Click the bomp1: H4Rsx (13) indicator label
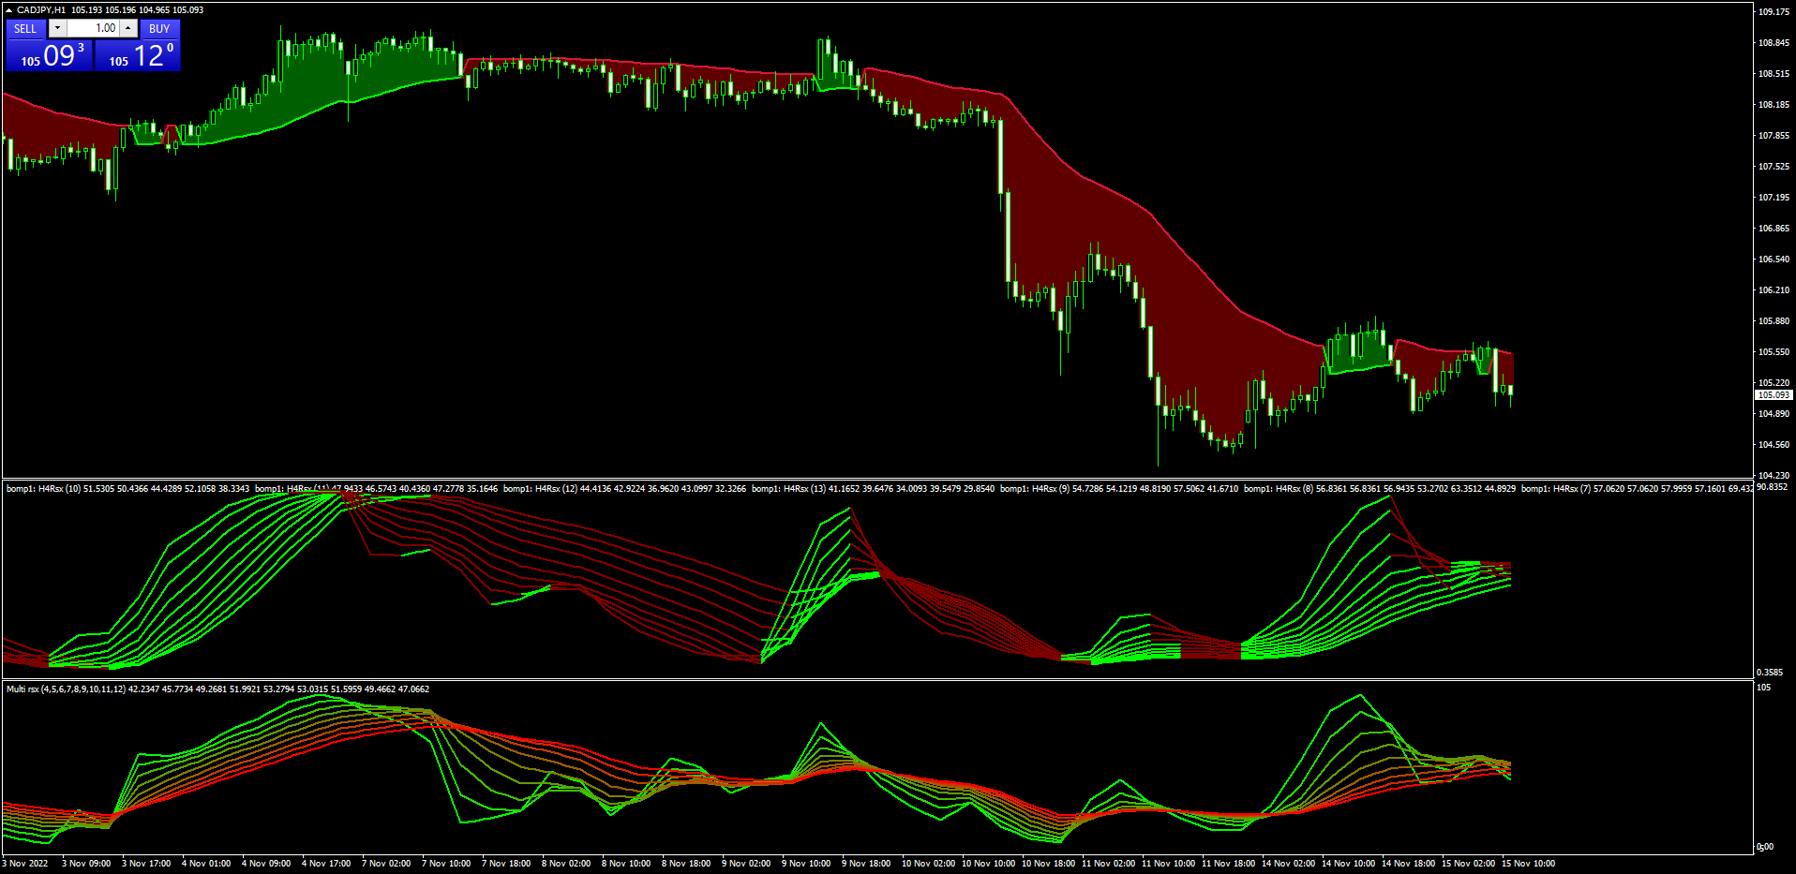 pyautogui.click(x=789, y=489)
